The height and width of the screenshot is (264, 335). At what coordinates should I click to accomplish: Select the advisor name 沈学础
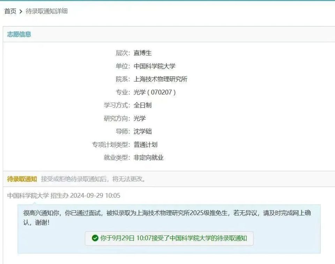(142, 131)
